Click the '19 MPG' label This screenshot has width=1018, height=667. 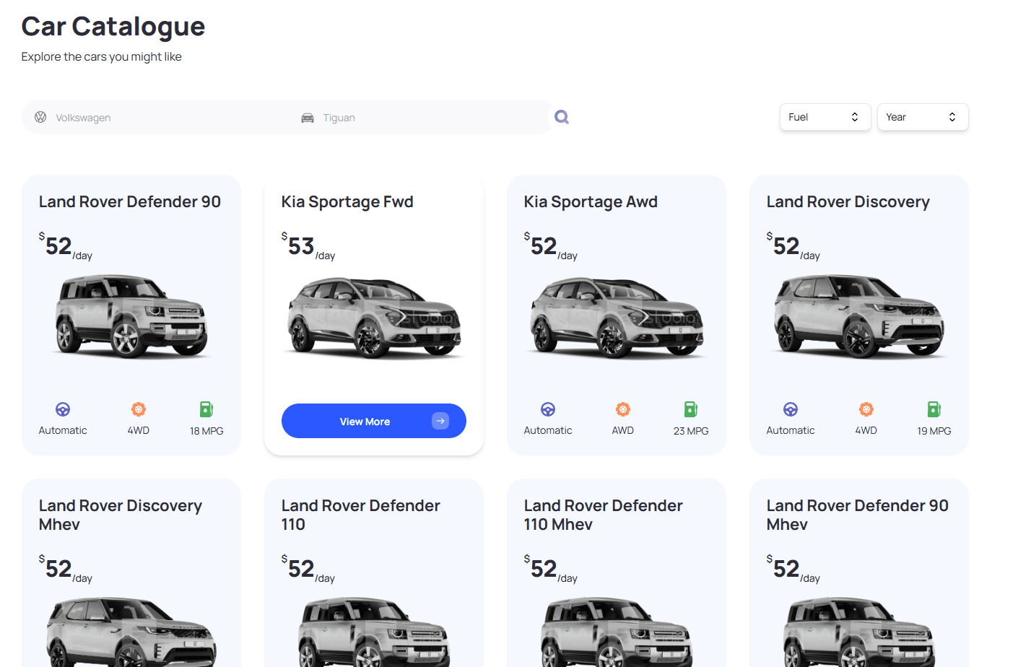click(934, 431)
